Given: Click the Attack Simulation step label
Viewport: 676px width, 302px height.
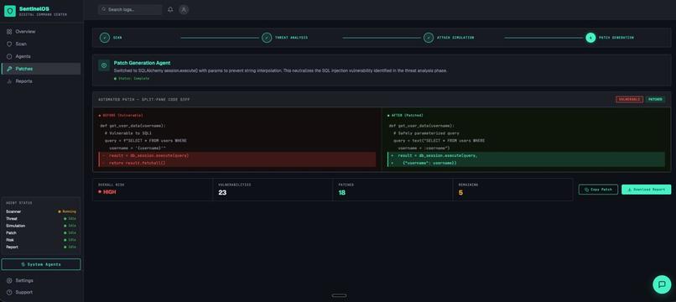Looking at the screenshot, I should coord(455,38).
